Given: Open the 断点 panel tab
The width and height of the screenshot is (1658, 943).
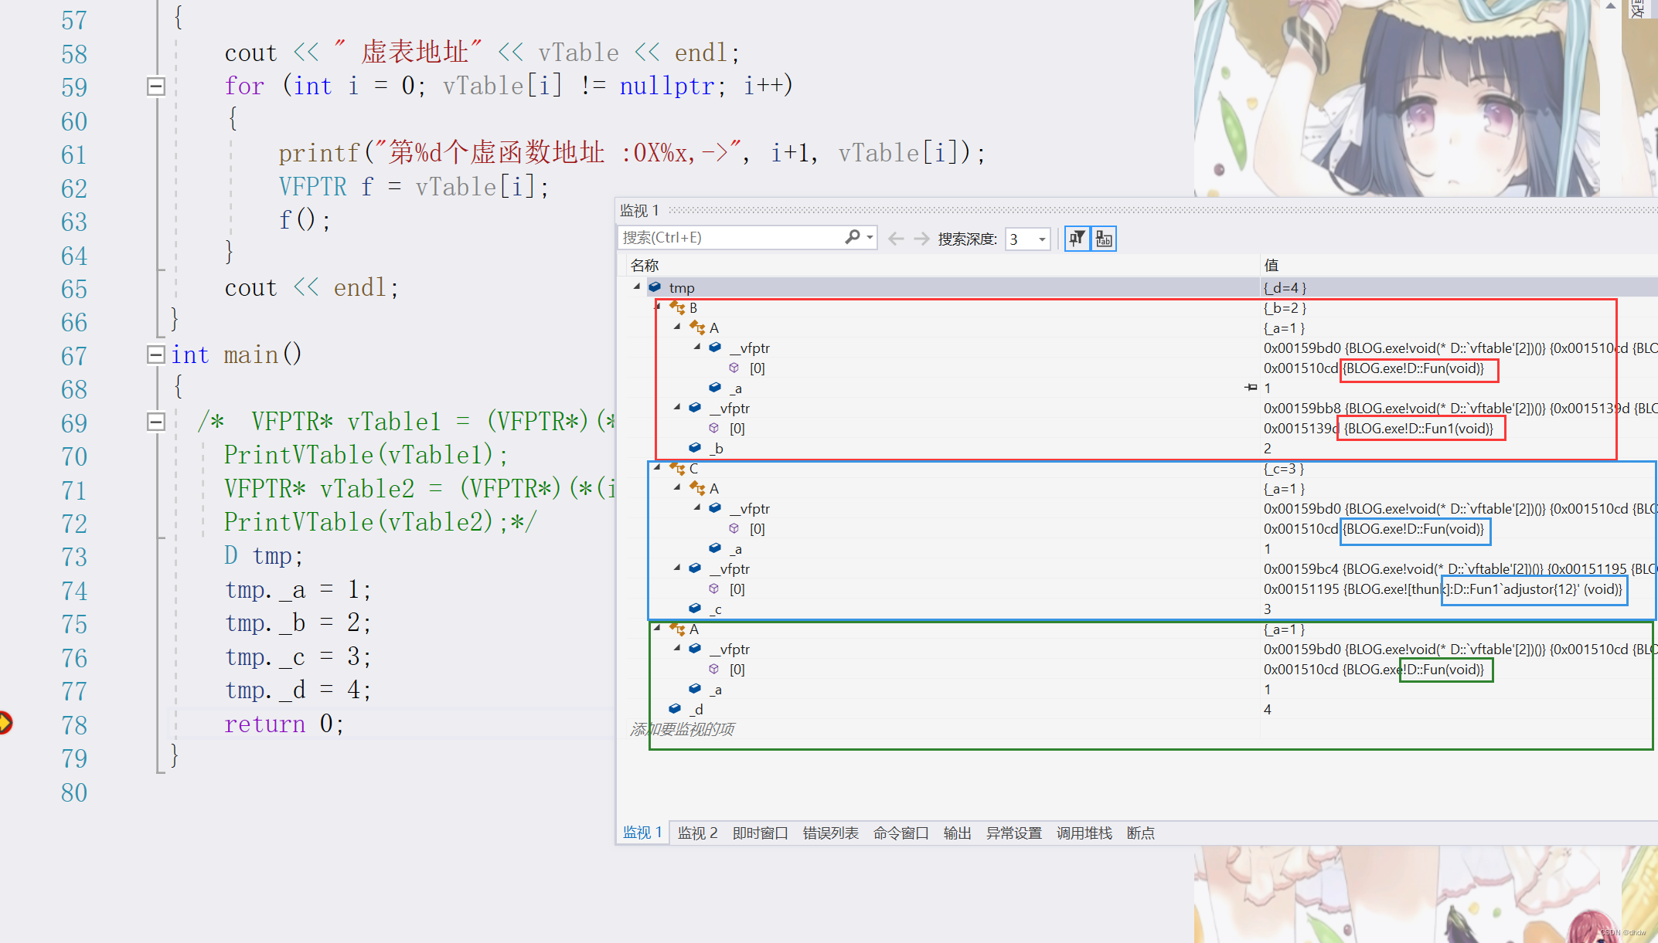Looking at the screenshot, I should pyautogui.click(x=1140, y=833).
